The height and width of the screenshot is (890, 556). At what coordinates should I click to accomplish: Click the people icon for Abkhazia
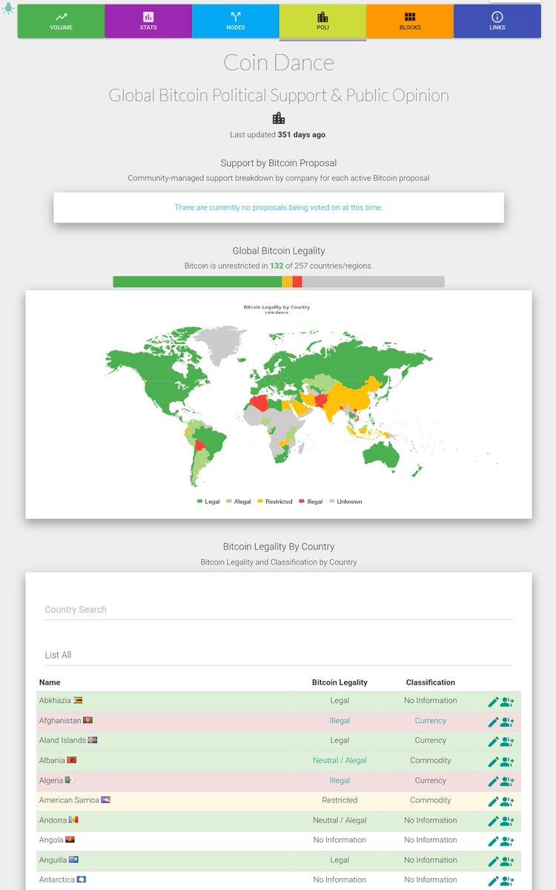[x=507, y=702]
